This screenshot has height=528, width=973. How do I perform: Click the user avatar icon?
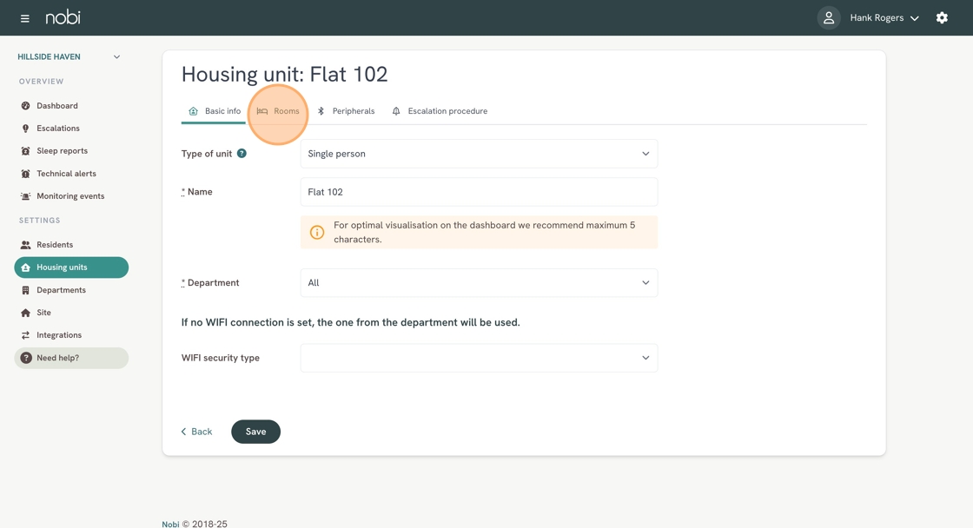pos(829,18)
